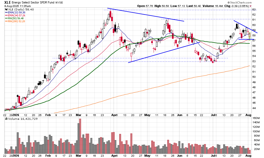264x158 pixels.
Task: Open the StockCharts.com attribution link
Action: (x=239, y=2)
